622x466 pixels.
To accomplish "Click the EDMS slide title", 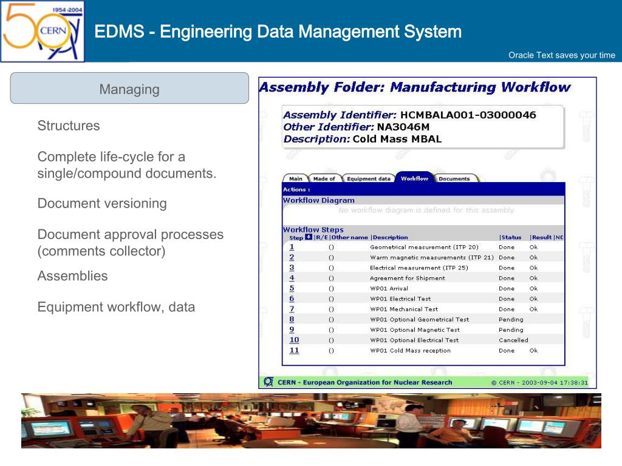I will point(278,32).
